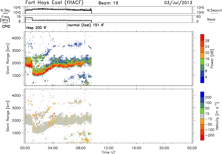Select the 'Freq. [MHz]' axis label

point(5,19)
